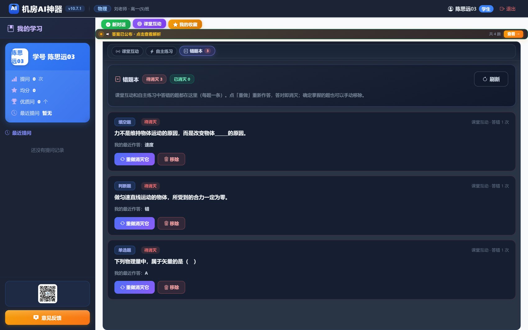Click the 最近提问 sidebar heading
528x330 pixels.
18,133
